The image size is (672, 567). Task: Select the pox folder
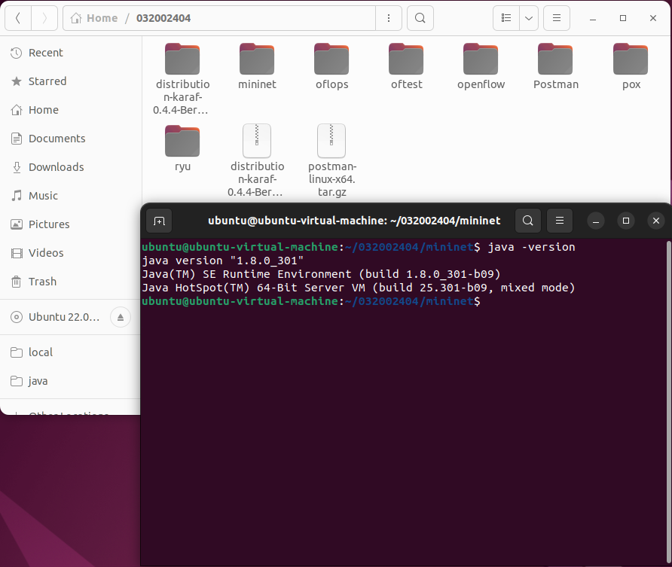(x=631, y=66)
